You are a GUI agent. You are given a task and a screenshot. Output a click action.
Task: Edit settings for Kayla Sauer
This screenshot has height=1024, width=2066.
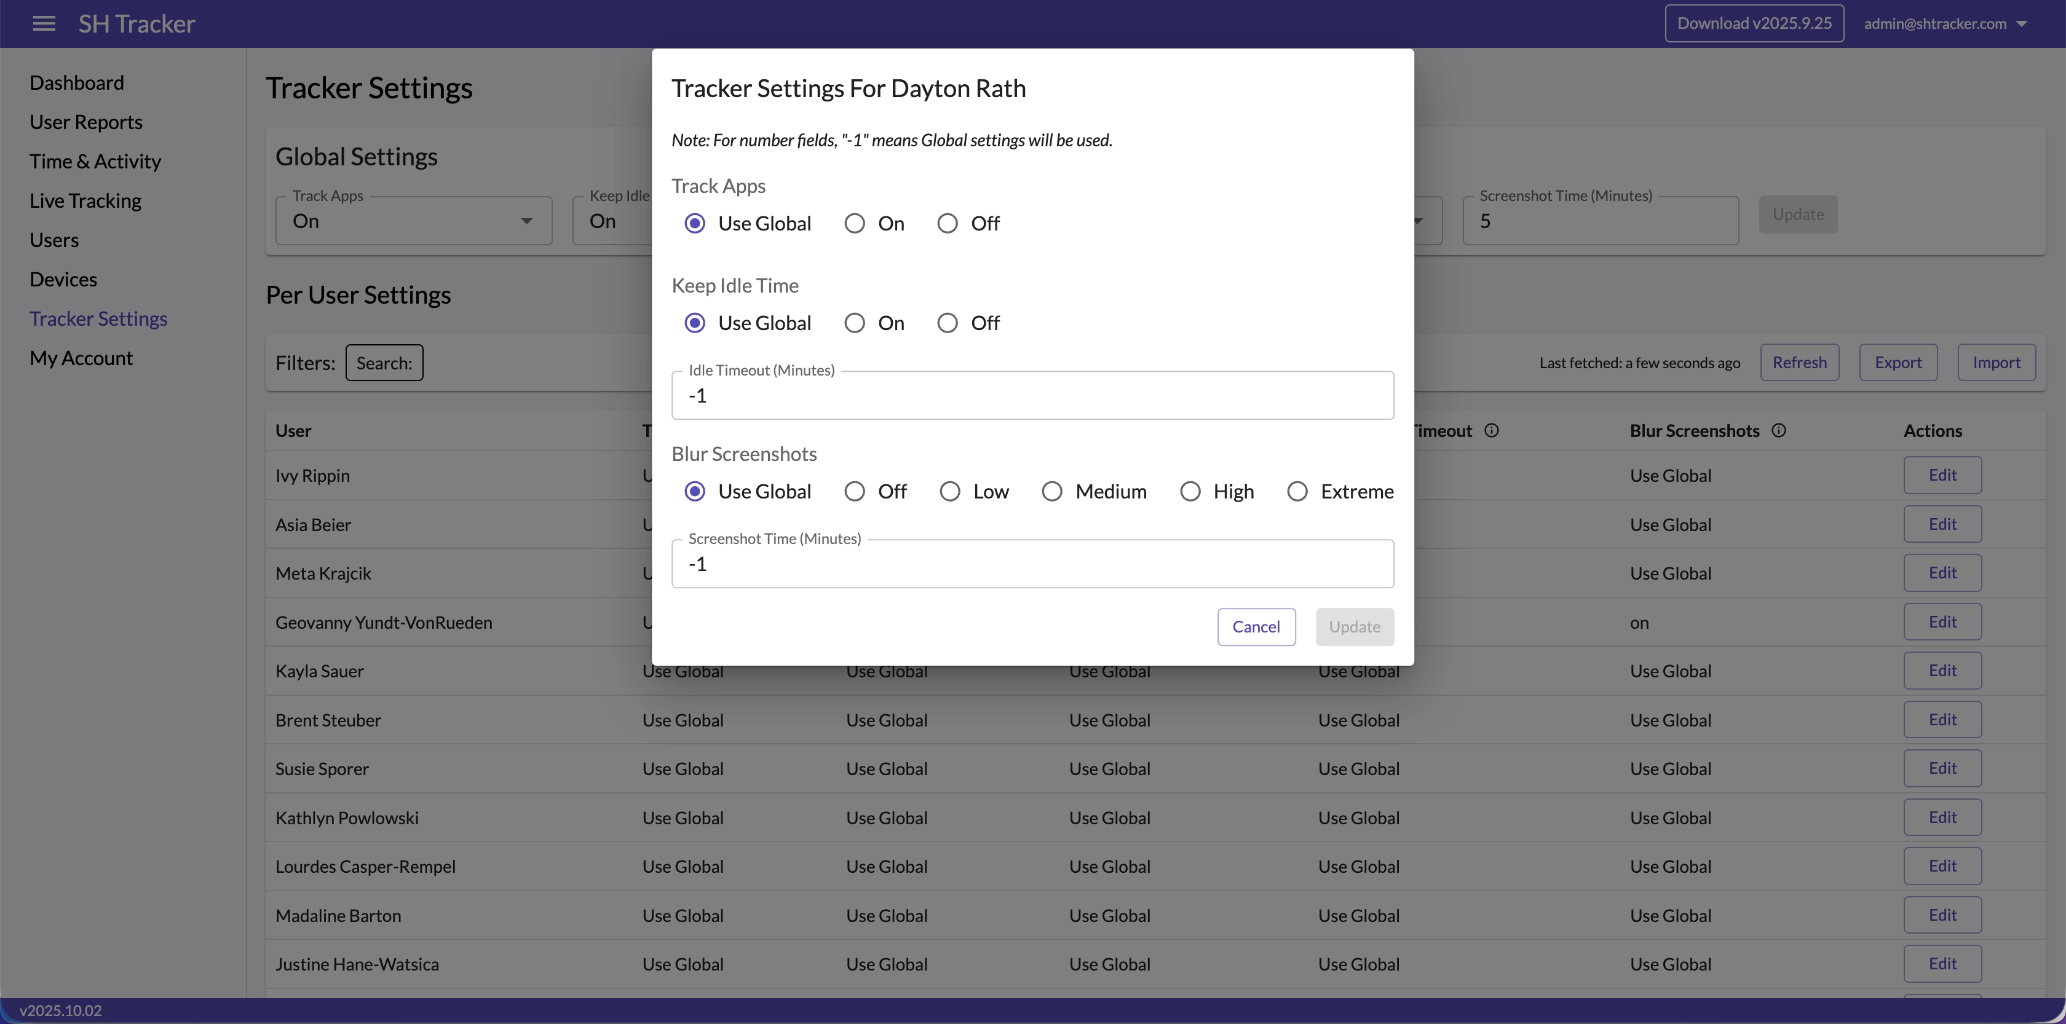[1942, 671]
